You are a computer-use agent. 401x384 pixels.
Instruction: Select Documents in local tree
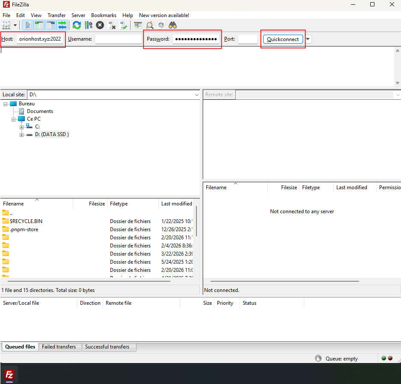[40, 111]
